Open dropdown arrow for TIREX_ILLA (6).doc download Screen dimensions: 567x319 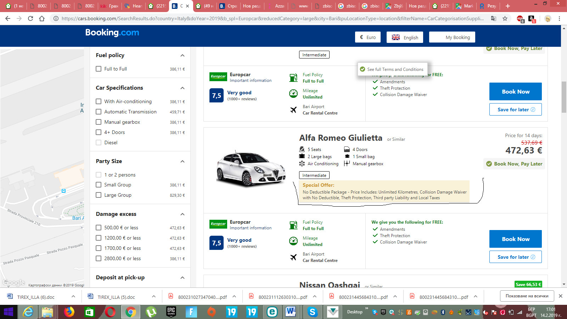73,297
